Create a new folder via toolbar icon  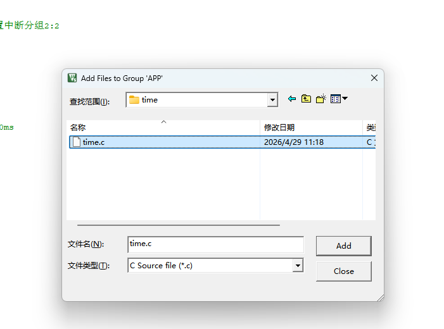(x=321, y=99)
